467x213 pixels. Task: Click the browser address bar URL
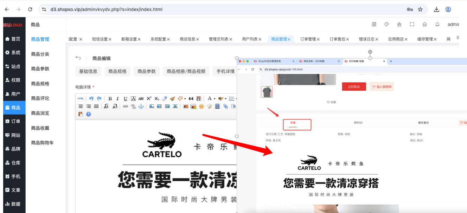pyautogui.click(x=107, y=9)
